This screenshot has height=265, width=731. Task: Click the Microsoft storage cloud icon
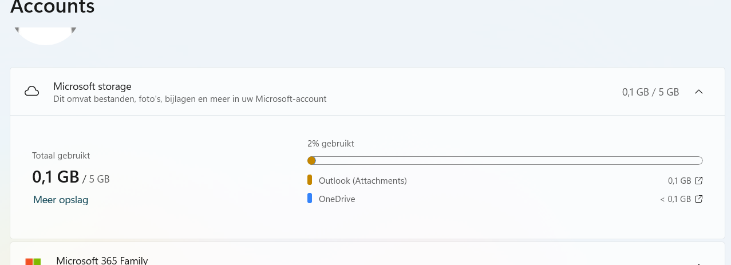pyautogui.click(x=32, y=92)
